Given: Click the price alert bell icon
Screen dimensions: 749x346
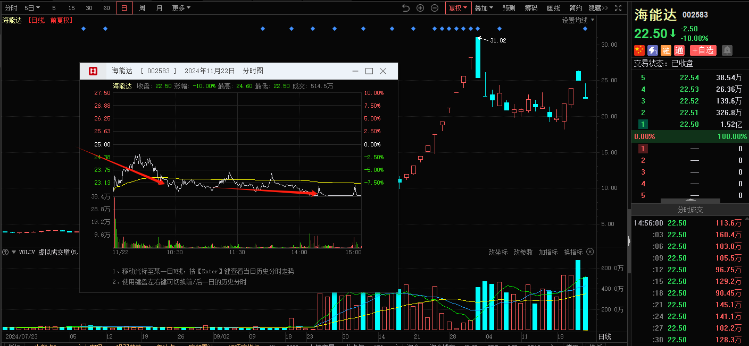Looking at the screenshot, I should click(727, 50).
